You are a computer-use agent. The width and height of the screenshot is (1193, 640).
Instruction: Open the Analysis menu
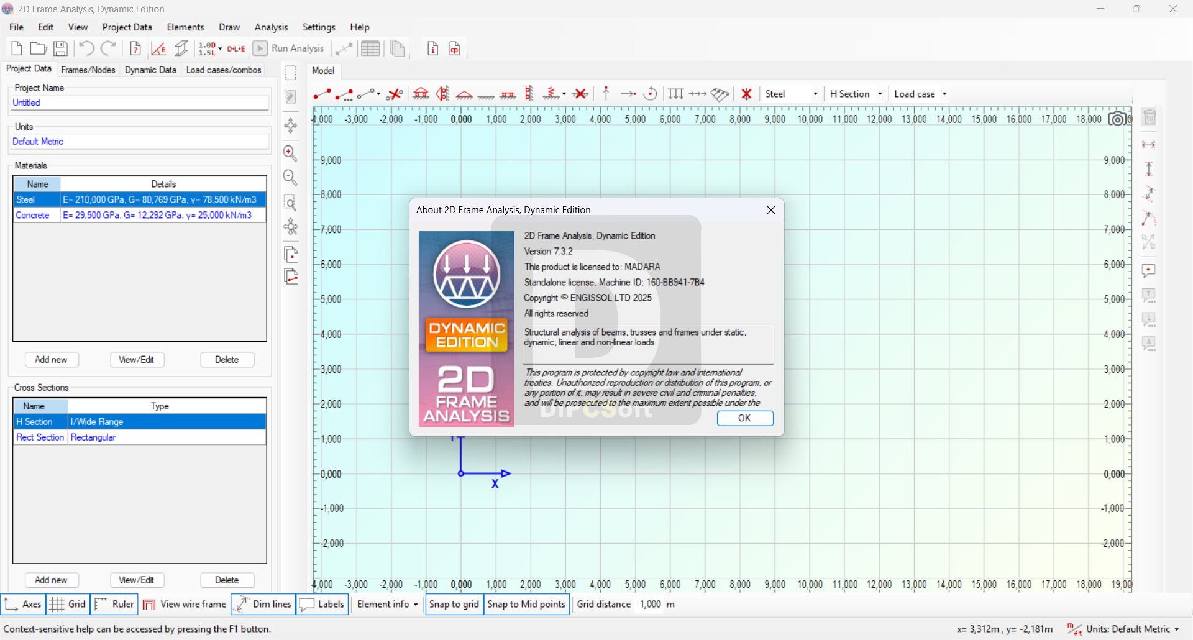click(271, 27)
